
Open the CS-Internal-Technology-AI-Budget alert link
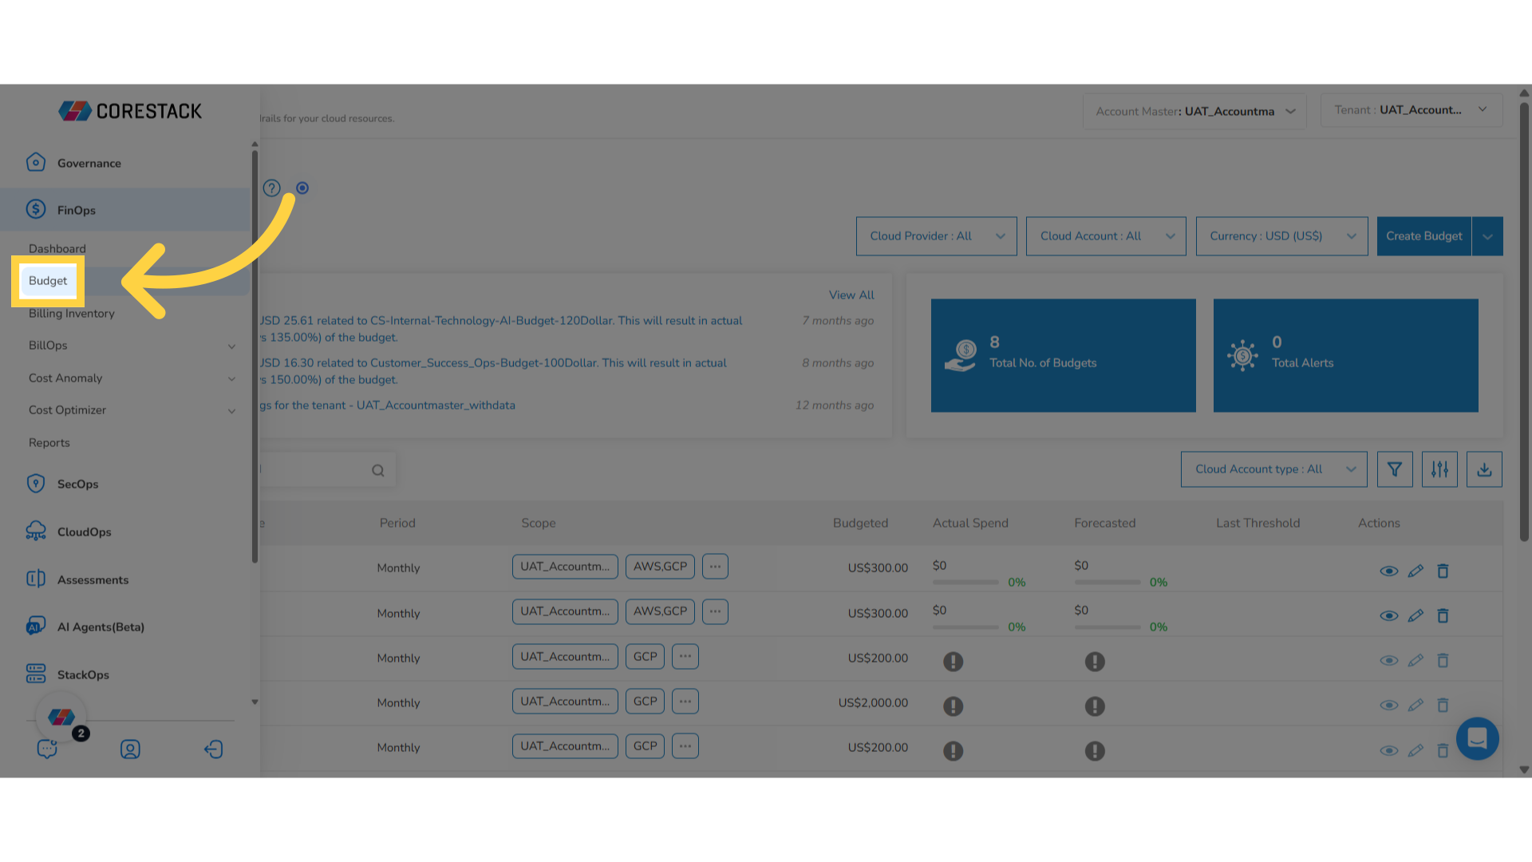501,329
